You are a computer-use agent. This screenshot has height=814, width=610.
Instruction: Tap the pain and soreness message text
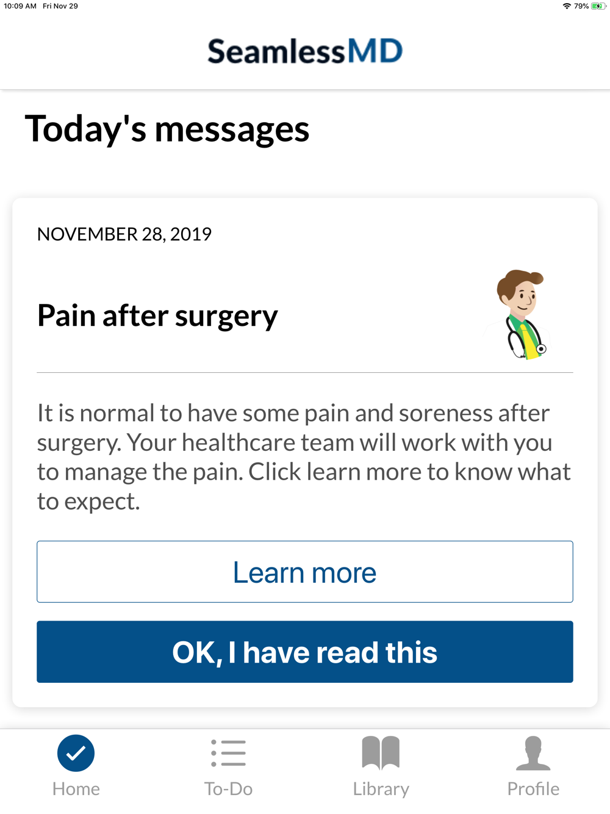click(304, 457)
